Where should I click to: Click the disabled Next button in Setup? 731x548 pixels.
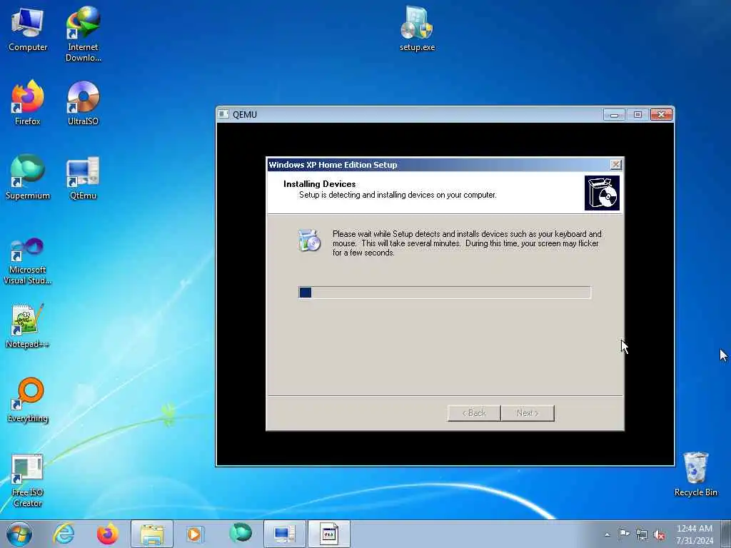pos(528,413)
